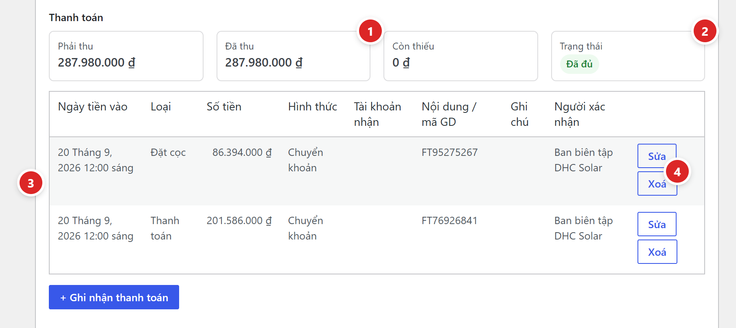Click amount 86.394.000 đ
Viewport: 736px width, 328px height.
[x=242, y=152]
